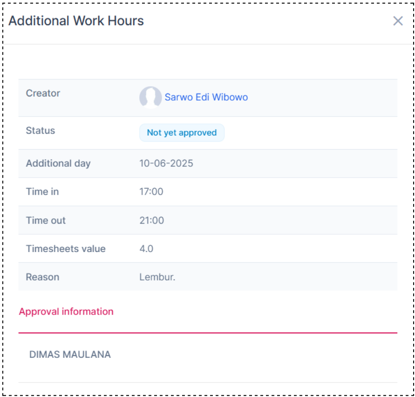Screen dimensions: 415x397
Task: Click the 'Time out' row label
Action: click(x=46, y=220)
